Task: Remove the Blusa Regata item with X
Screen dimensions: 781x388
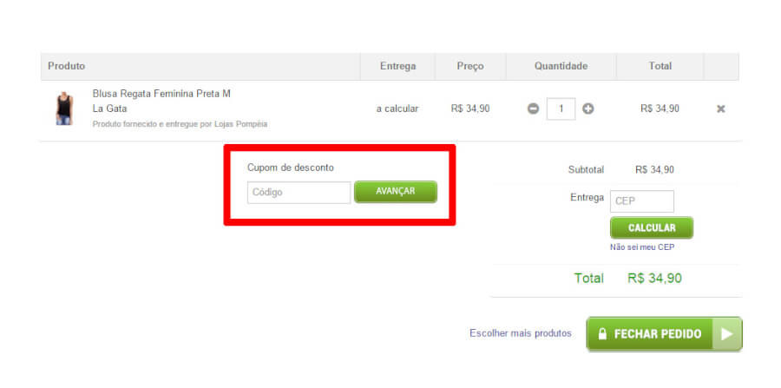Action: point(720,109)
